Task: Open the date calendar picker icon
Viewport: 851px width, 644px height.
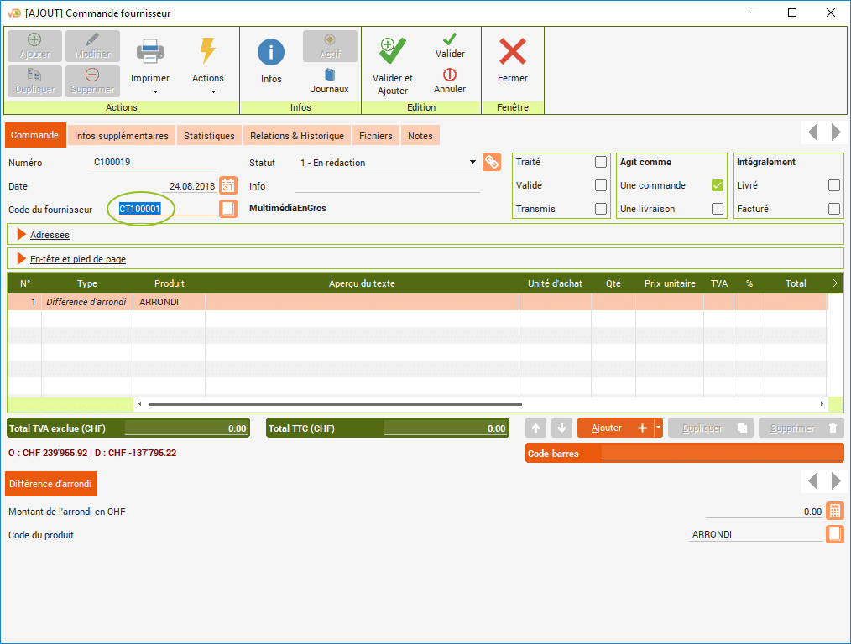Action: pos(228,186)
